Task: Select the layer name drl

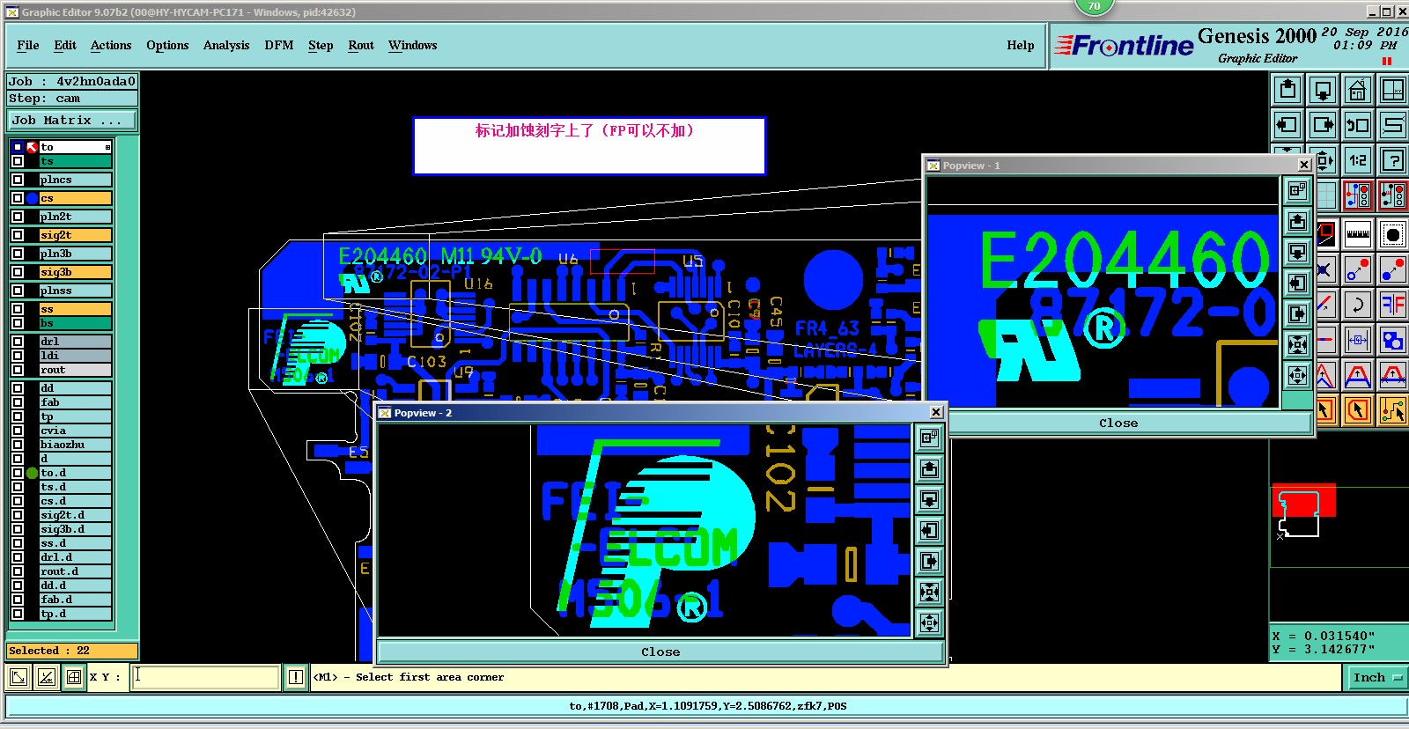Action: [76, 342]
